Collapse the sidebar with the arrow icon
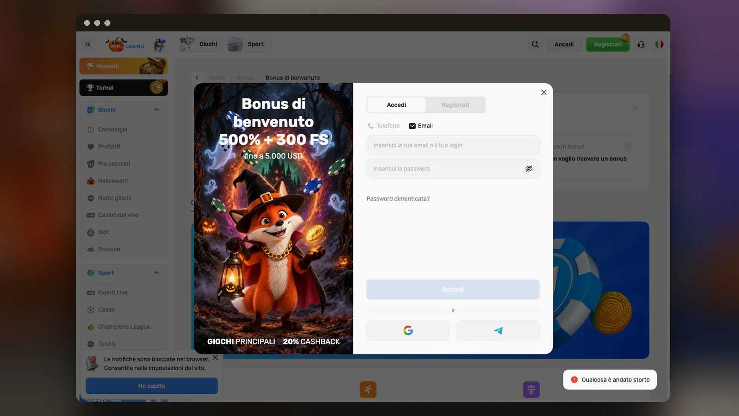The height and width of the screenshot is (416, 739). coord(88,44)
